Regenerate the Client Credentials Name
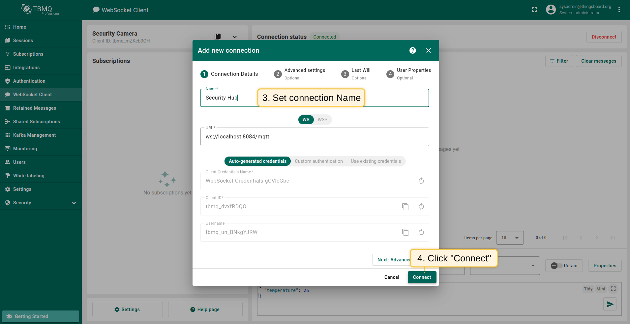 421,181
